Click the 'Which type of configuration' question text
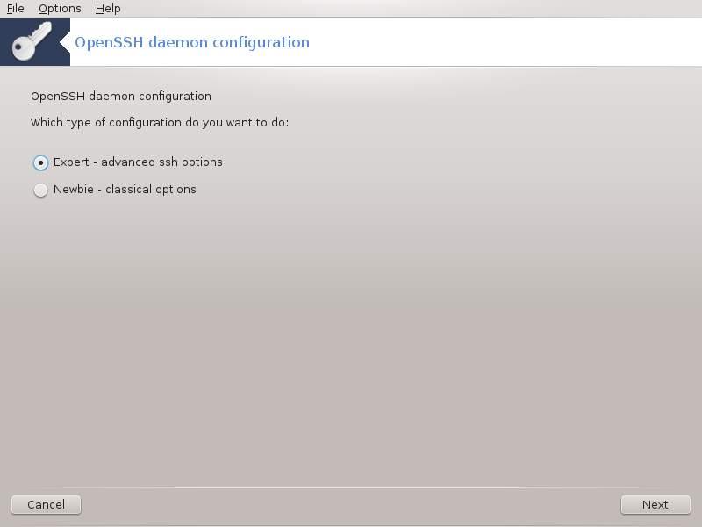The image size is (702, 527). point(160,123)
